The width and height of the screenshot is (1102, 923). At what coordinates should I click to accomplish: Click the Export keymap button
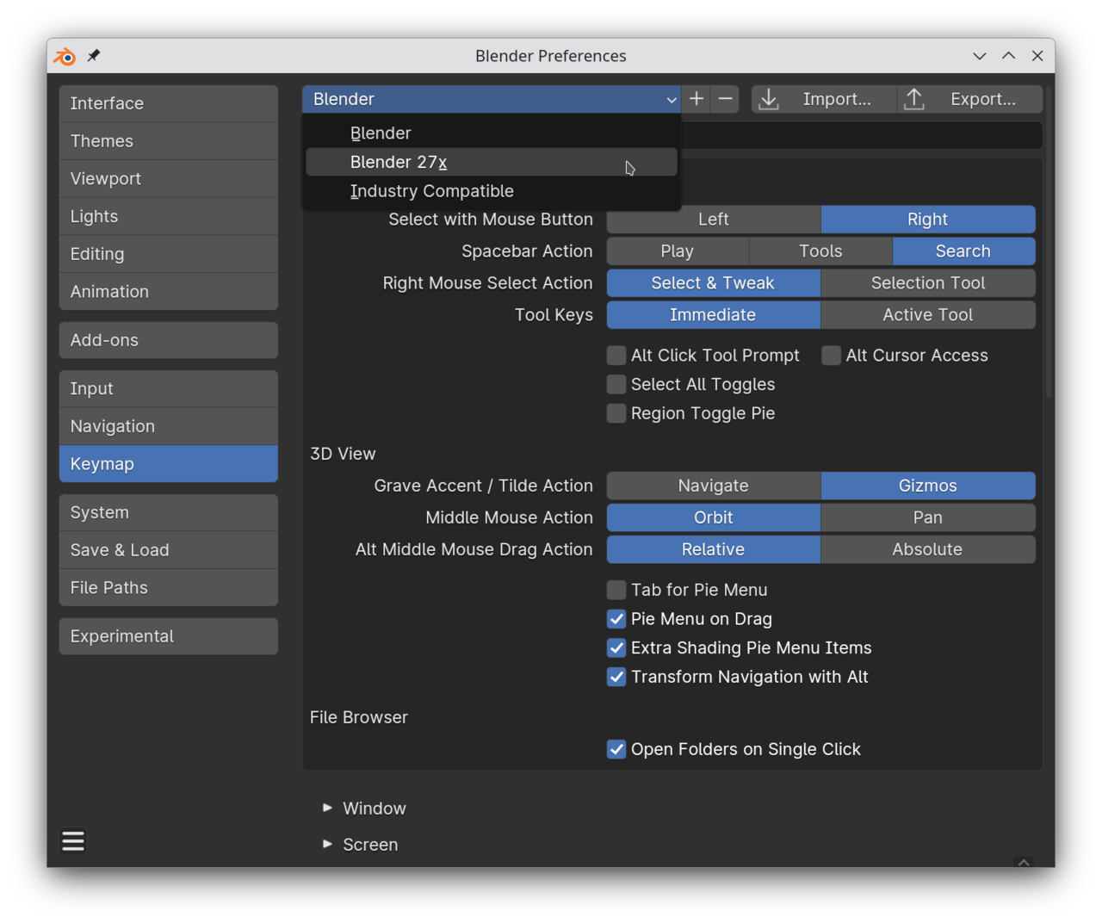(969, 99)
